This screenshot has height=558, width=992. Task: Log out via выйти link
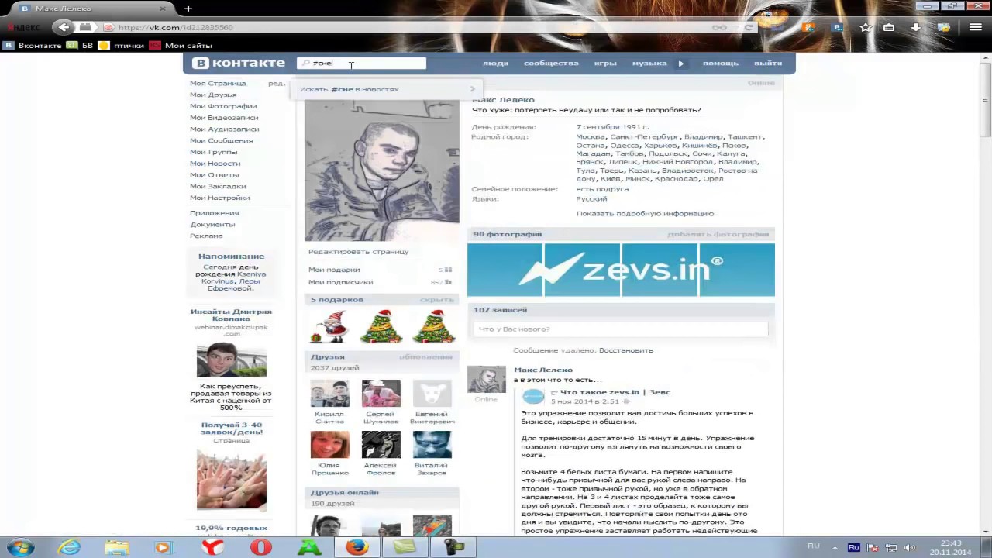(768, 63)
